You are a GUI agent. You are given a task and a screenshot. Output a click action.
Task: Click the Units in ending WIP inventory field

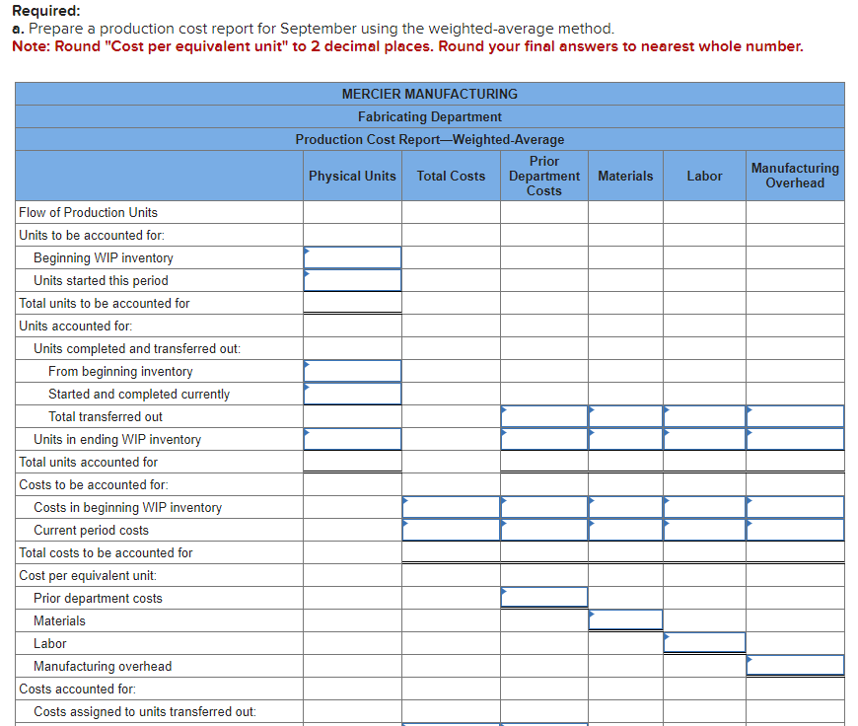[352, 439]
